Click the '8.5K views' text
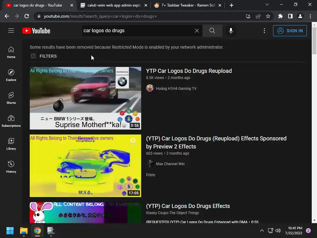 pyautogui.click(x=155, y=78)
